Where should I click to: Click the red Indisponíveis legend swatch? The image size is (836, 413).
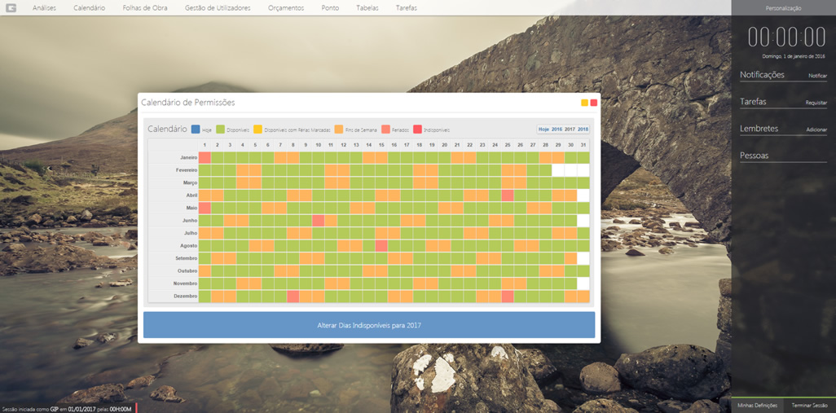tap(417, 130)
